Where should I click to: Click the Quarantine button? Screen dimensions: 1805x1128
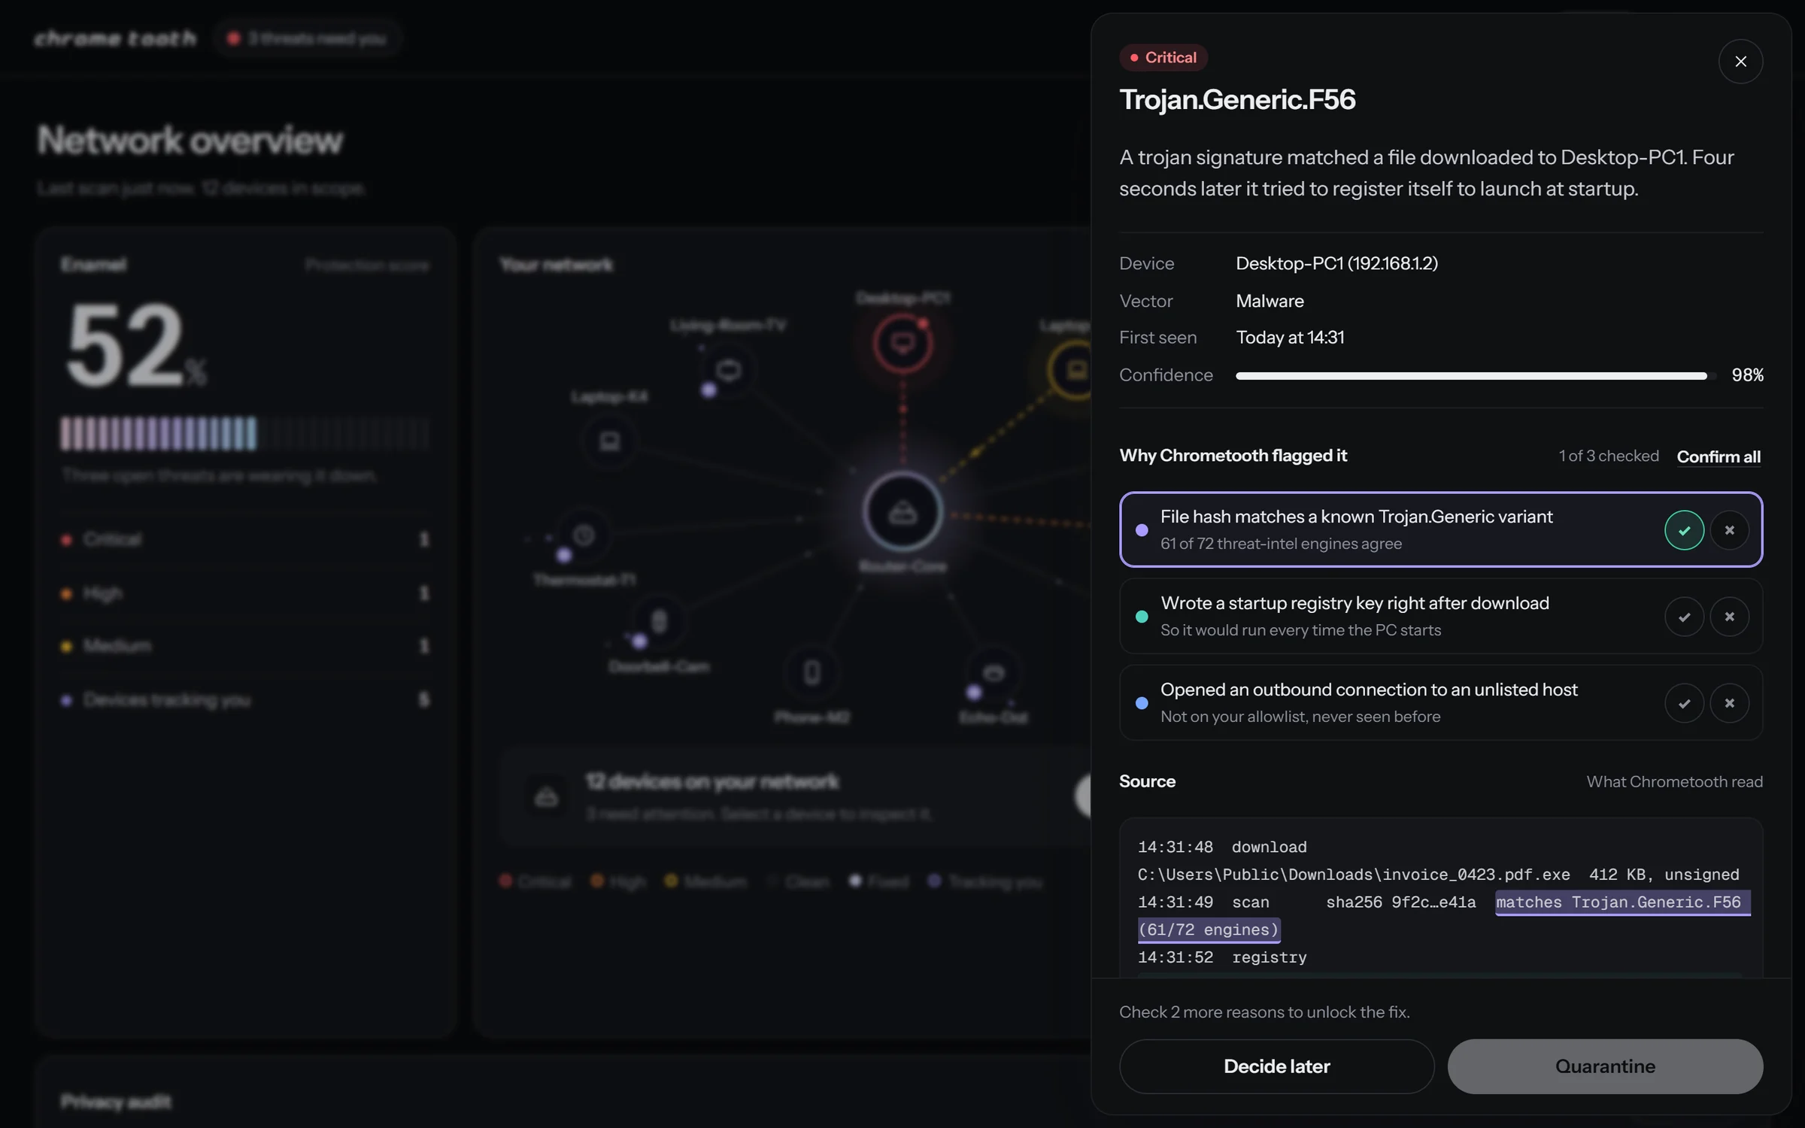pos(1605,1066)
